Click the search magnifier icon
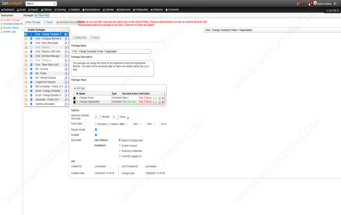 coord(54,4)
